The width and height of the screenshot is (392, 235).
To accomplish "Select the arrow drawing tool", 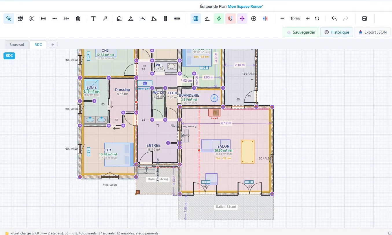I will coord(105,19).
